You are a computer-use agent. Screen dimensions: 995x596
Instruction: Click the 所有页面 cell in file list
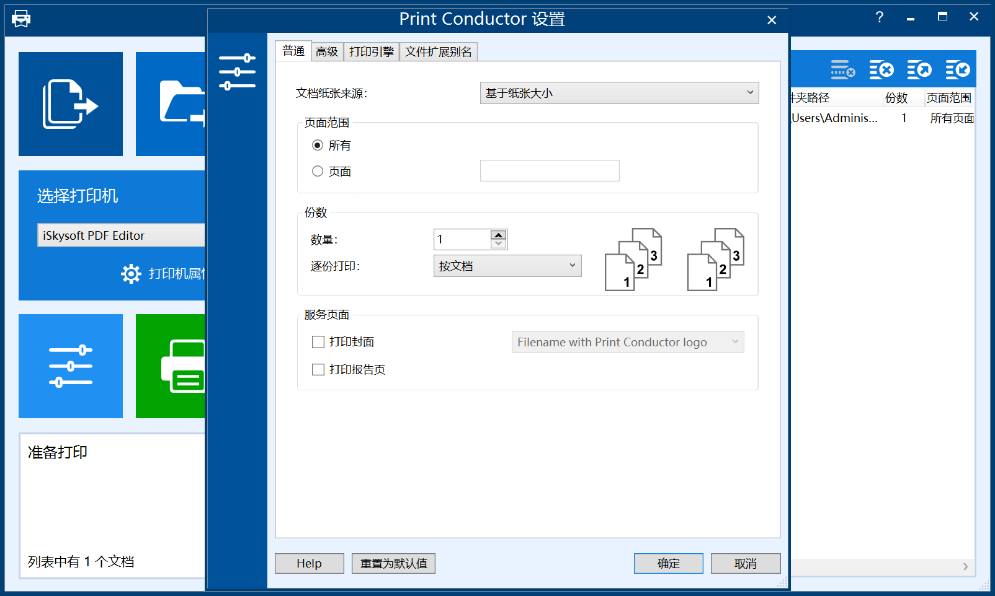[952, 118]
